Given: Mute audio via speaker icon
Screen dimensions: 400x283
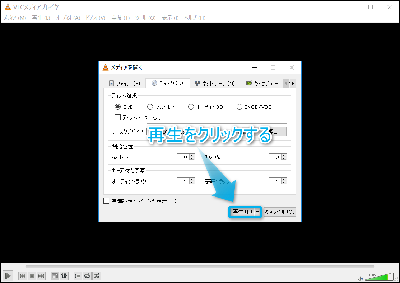Looking at the screenshot, I should (x=360, y=278).
